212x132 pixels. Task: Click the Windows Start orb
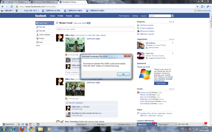4,129
